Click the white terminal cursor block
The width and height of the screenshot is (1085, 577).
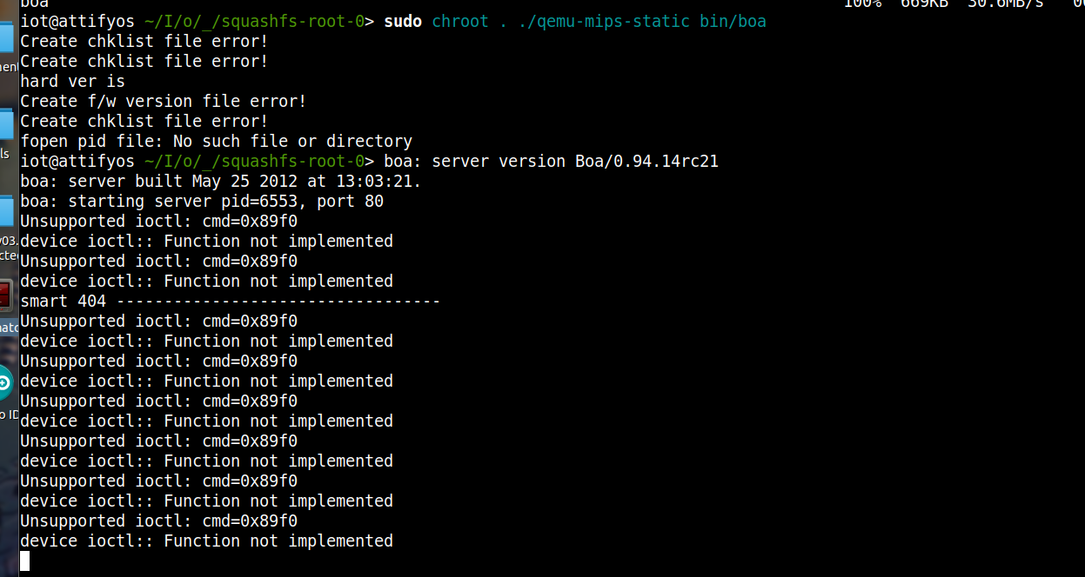pyautogui.click(x=25, y=561)
